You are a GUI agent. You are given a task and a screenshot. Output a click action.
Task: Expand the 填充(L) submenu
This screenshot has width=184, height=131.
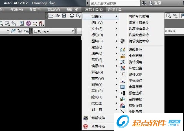[x=100, y=54]
